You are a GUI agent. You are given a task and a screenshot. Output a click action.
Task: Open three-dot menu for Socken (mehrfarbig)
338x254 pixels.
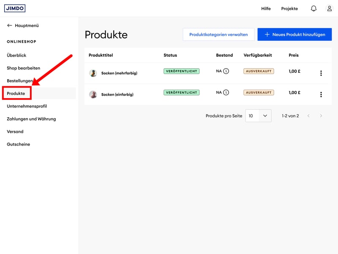pos(321,73)
